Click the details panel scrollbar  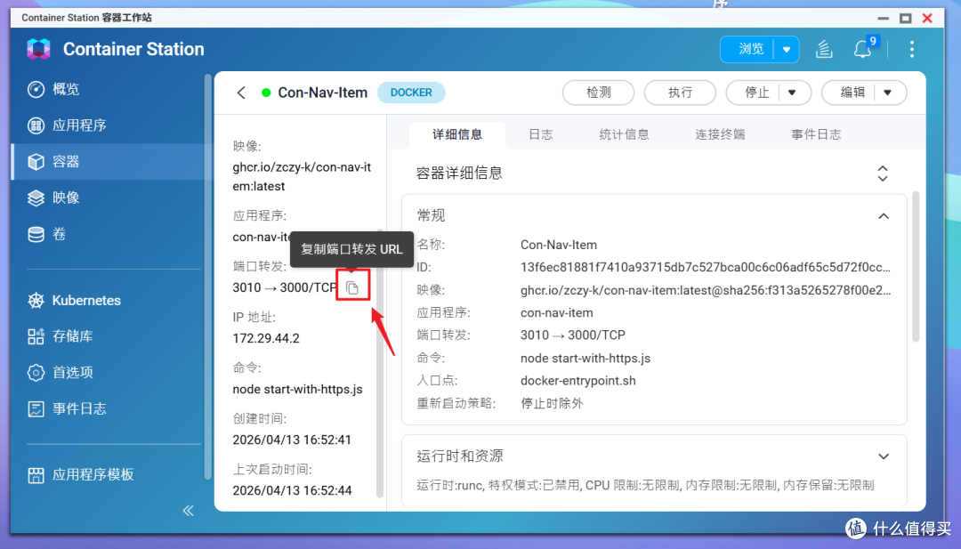click(x=916, y=267)
